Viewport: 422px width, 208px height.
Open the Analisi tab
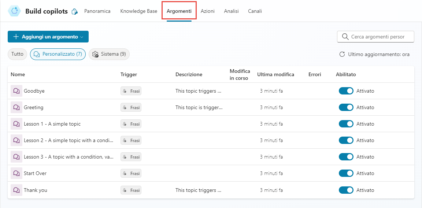tap(231, 11)
